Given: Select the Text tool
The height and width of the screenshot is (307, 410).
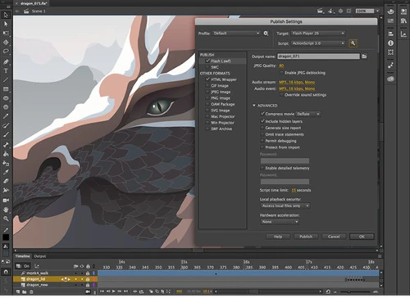Looking at the screenshot, I should [x=6, y=71].
